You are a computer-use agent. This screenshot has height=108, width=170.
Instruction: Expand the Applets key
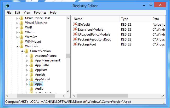(x=27, y=75)
